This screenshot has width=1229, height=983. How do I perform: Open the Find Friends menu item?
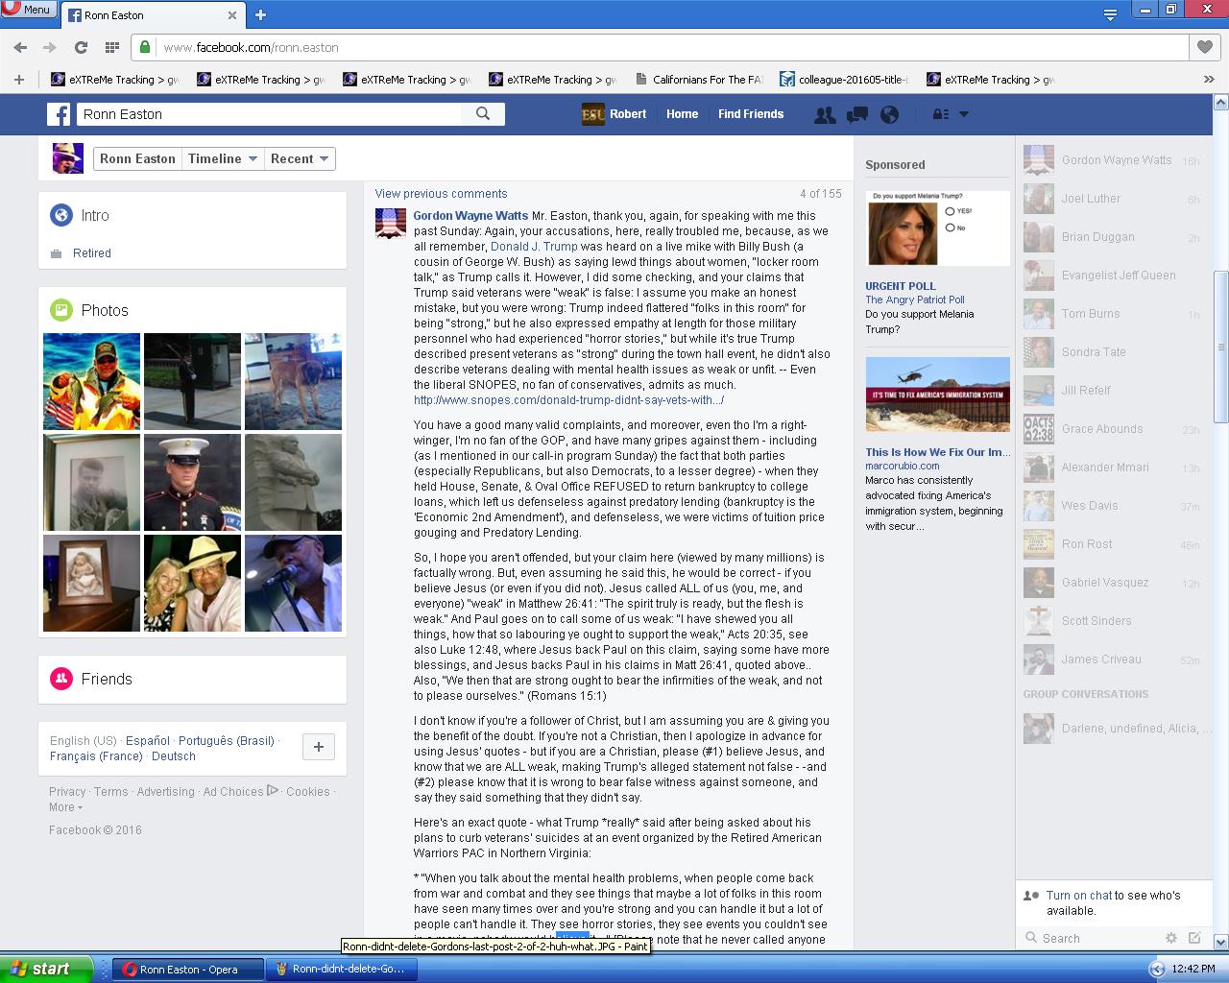pos(750,114)
